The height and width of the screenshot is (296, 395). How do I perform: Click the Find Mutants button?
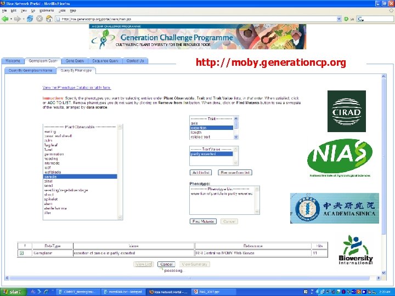coord(203,221)
